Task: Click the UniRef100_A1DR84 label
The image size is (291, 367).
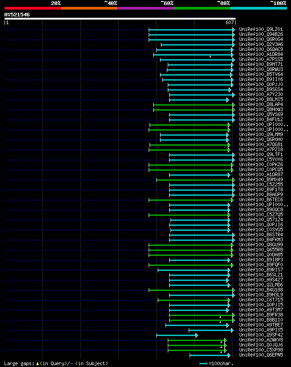Action: pos(261,54)
